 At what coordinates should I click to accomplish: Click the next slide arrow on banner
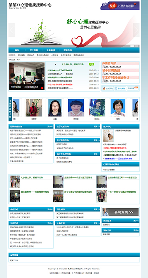click(x=136, y=30)
